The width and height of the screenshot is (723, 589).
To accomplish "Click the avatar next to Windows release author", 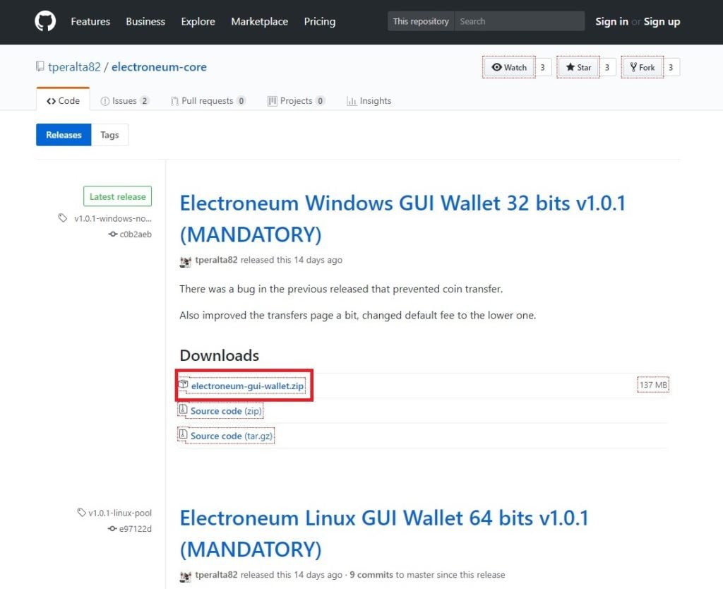I will 186,261.
